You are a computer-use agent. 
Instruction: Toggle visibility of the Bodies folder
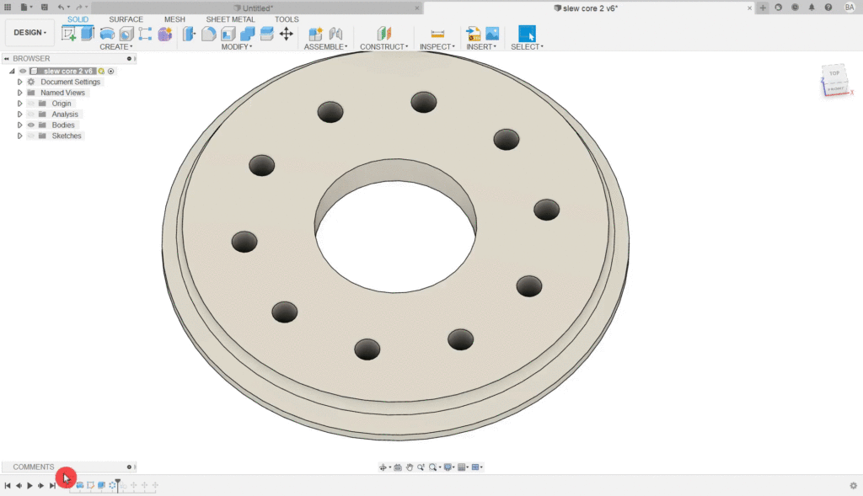[31, 125]
